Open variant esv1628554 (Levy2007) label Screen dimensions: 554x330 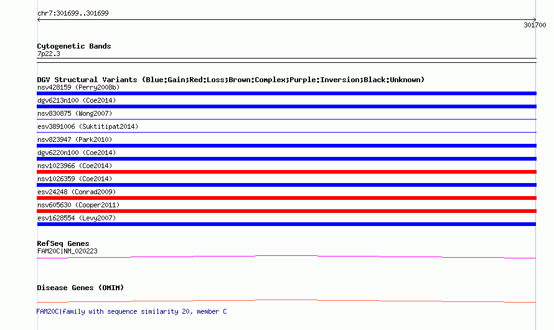click(77, 218)
